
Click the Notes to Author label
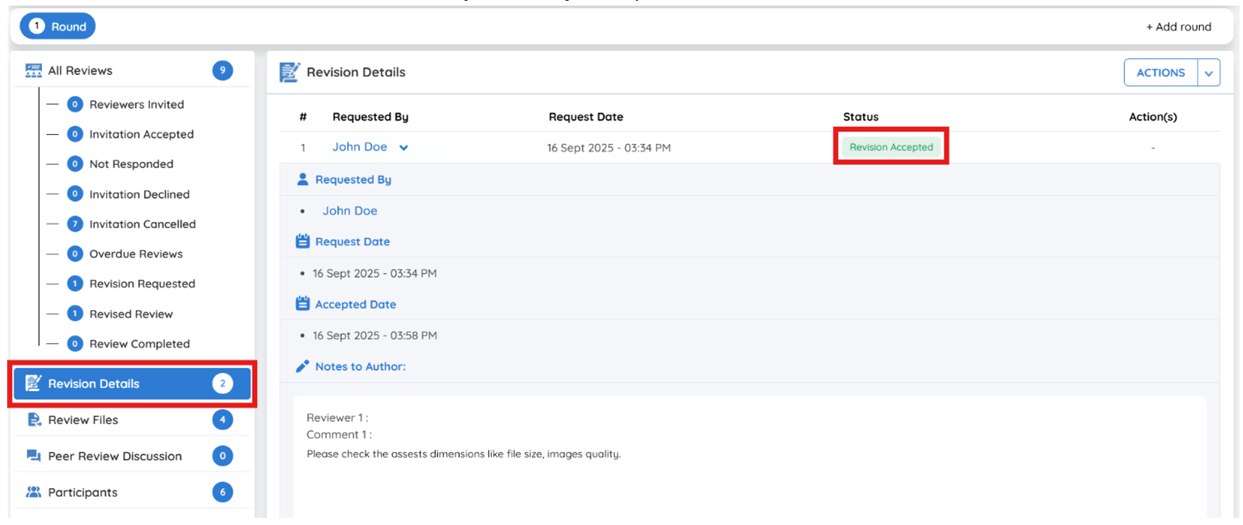click(361, 366)
